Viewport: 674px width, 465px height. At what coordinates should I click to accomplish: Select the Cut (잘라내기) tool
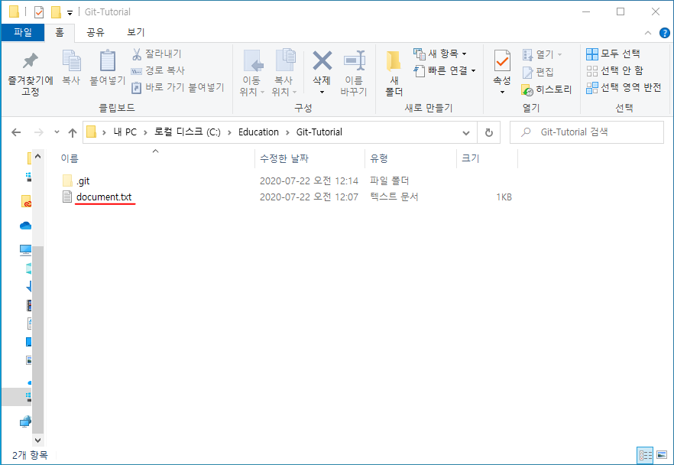[151, 55]
